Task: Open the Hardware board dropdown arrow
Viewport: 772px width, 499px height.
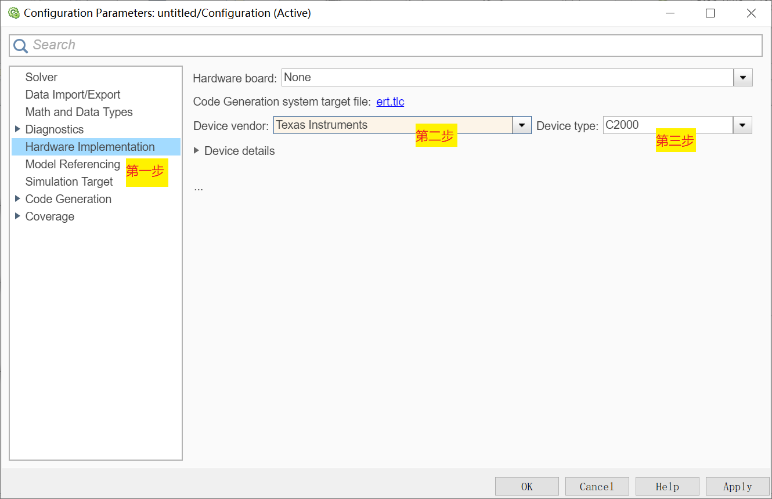Action: 743,78
